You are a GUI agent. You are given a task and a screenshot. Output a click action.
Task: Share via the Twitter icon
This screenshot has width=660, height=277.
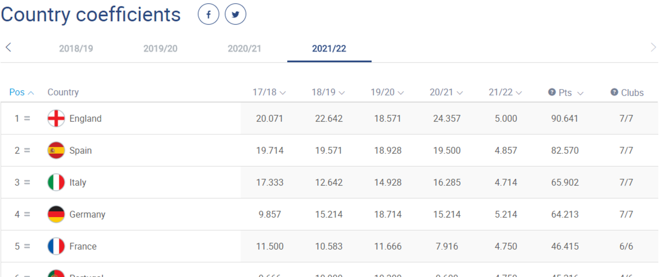tap(236, 15)
